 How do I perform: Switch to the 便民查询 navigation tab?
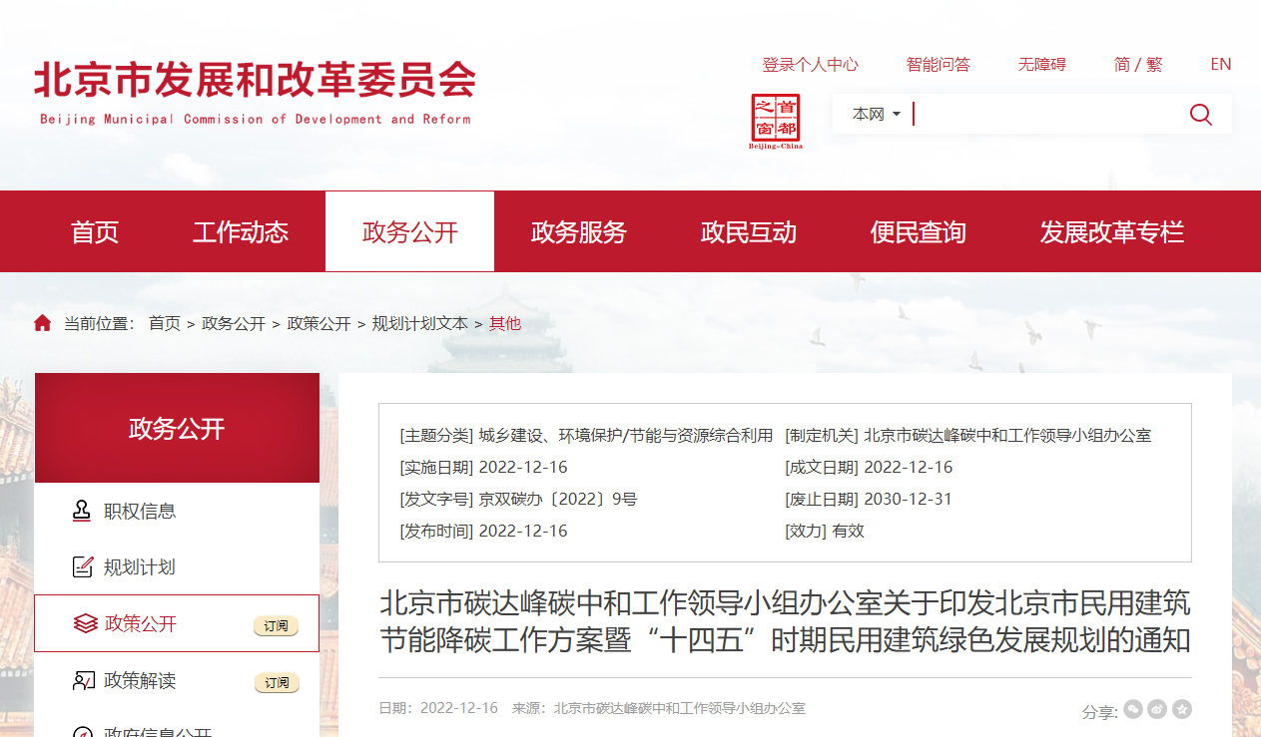tap(918, 230)
